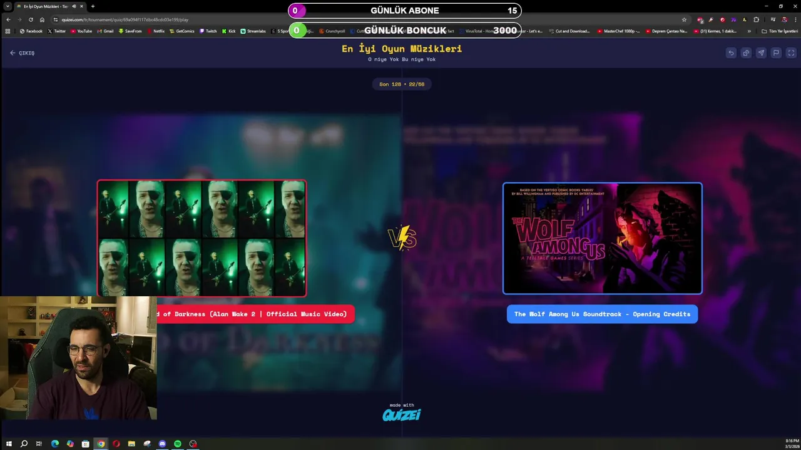
Task: Open a new tab with plus button
Action: pos(93,6)
